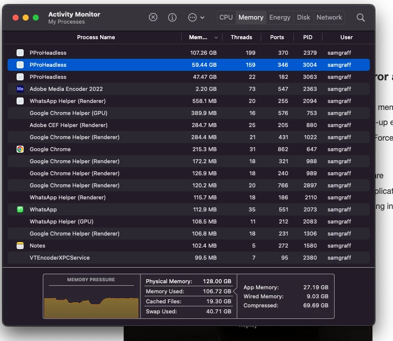Click the Memory Pressure graph

point(91,308)
